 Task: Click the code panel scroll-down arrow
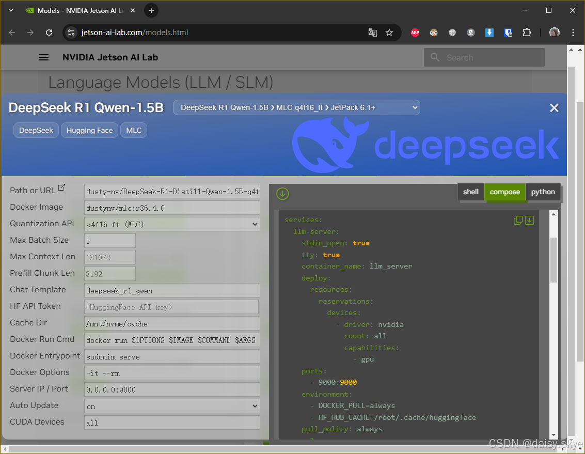[554, 434]
